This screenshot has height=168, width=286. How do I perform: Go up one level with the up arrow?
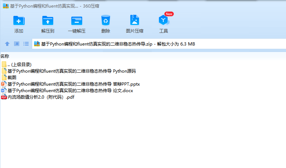pos(7,44)
